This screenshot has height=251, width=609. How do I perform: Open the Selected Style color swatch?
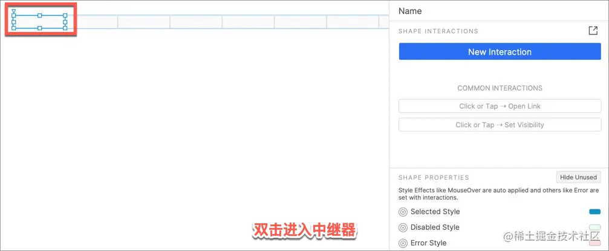(x=594, y=212)
